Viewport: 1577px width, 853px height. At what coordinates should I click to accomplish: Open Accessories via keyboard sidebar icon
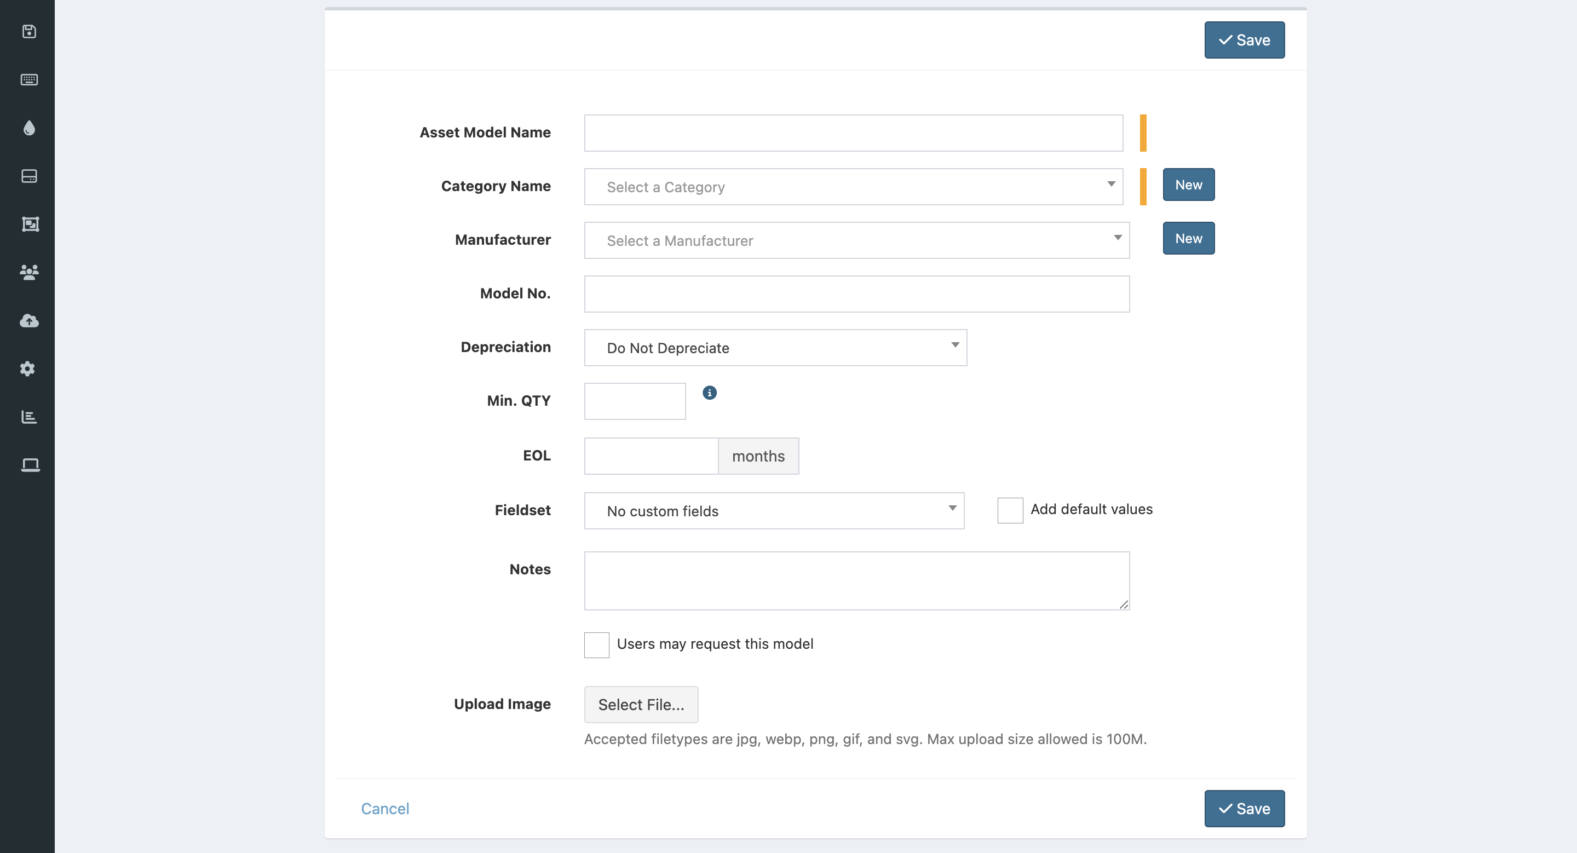click(29, 79)
